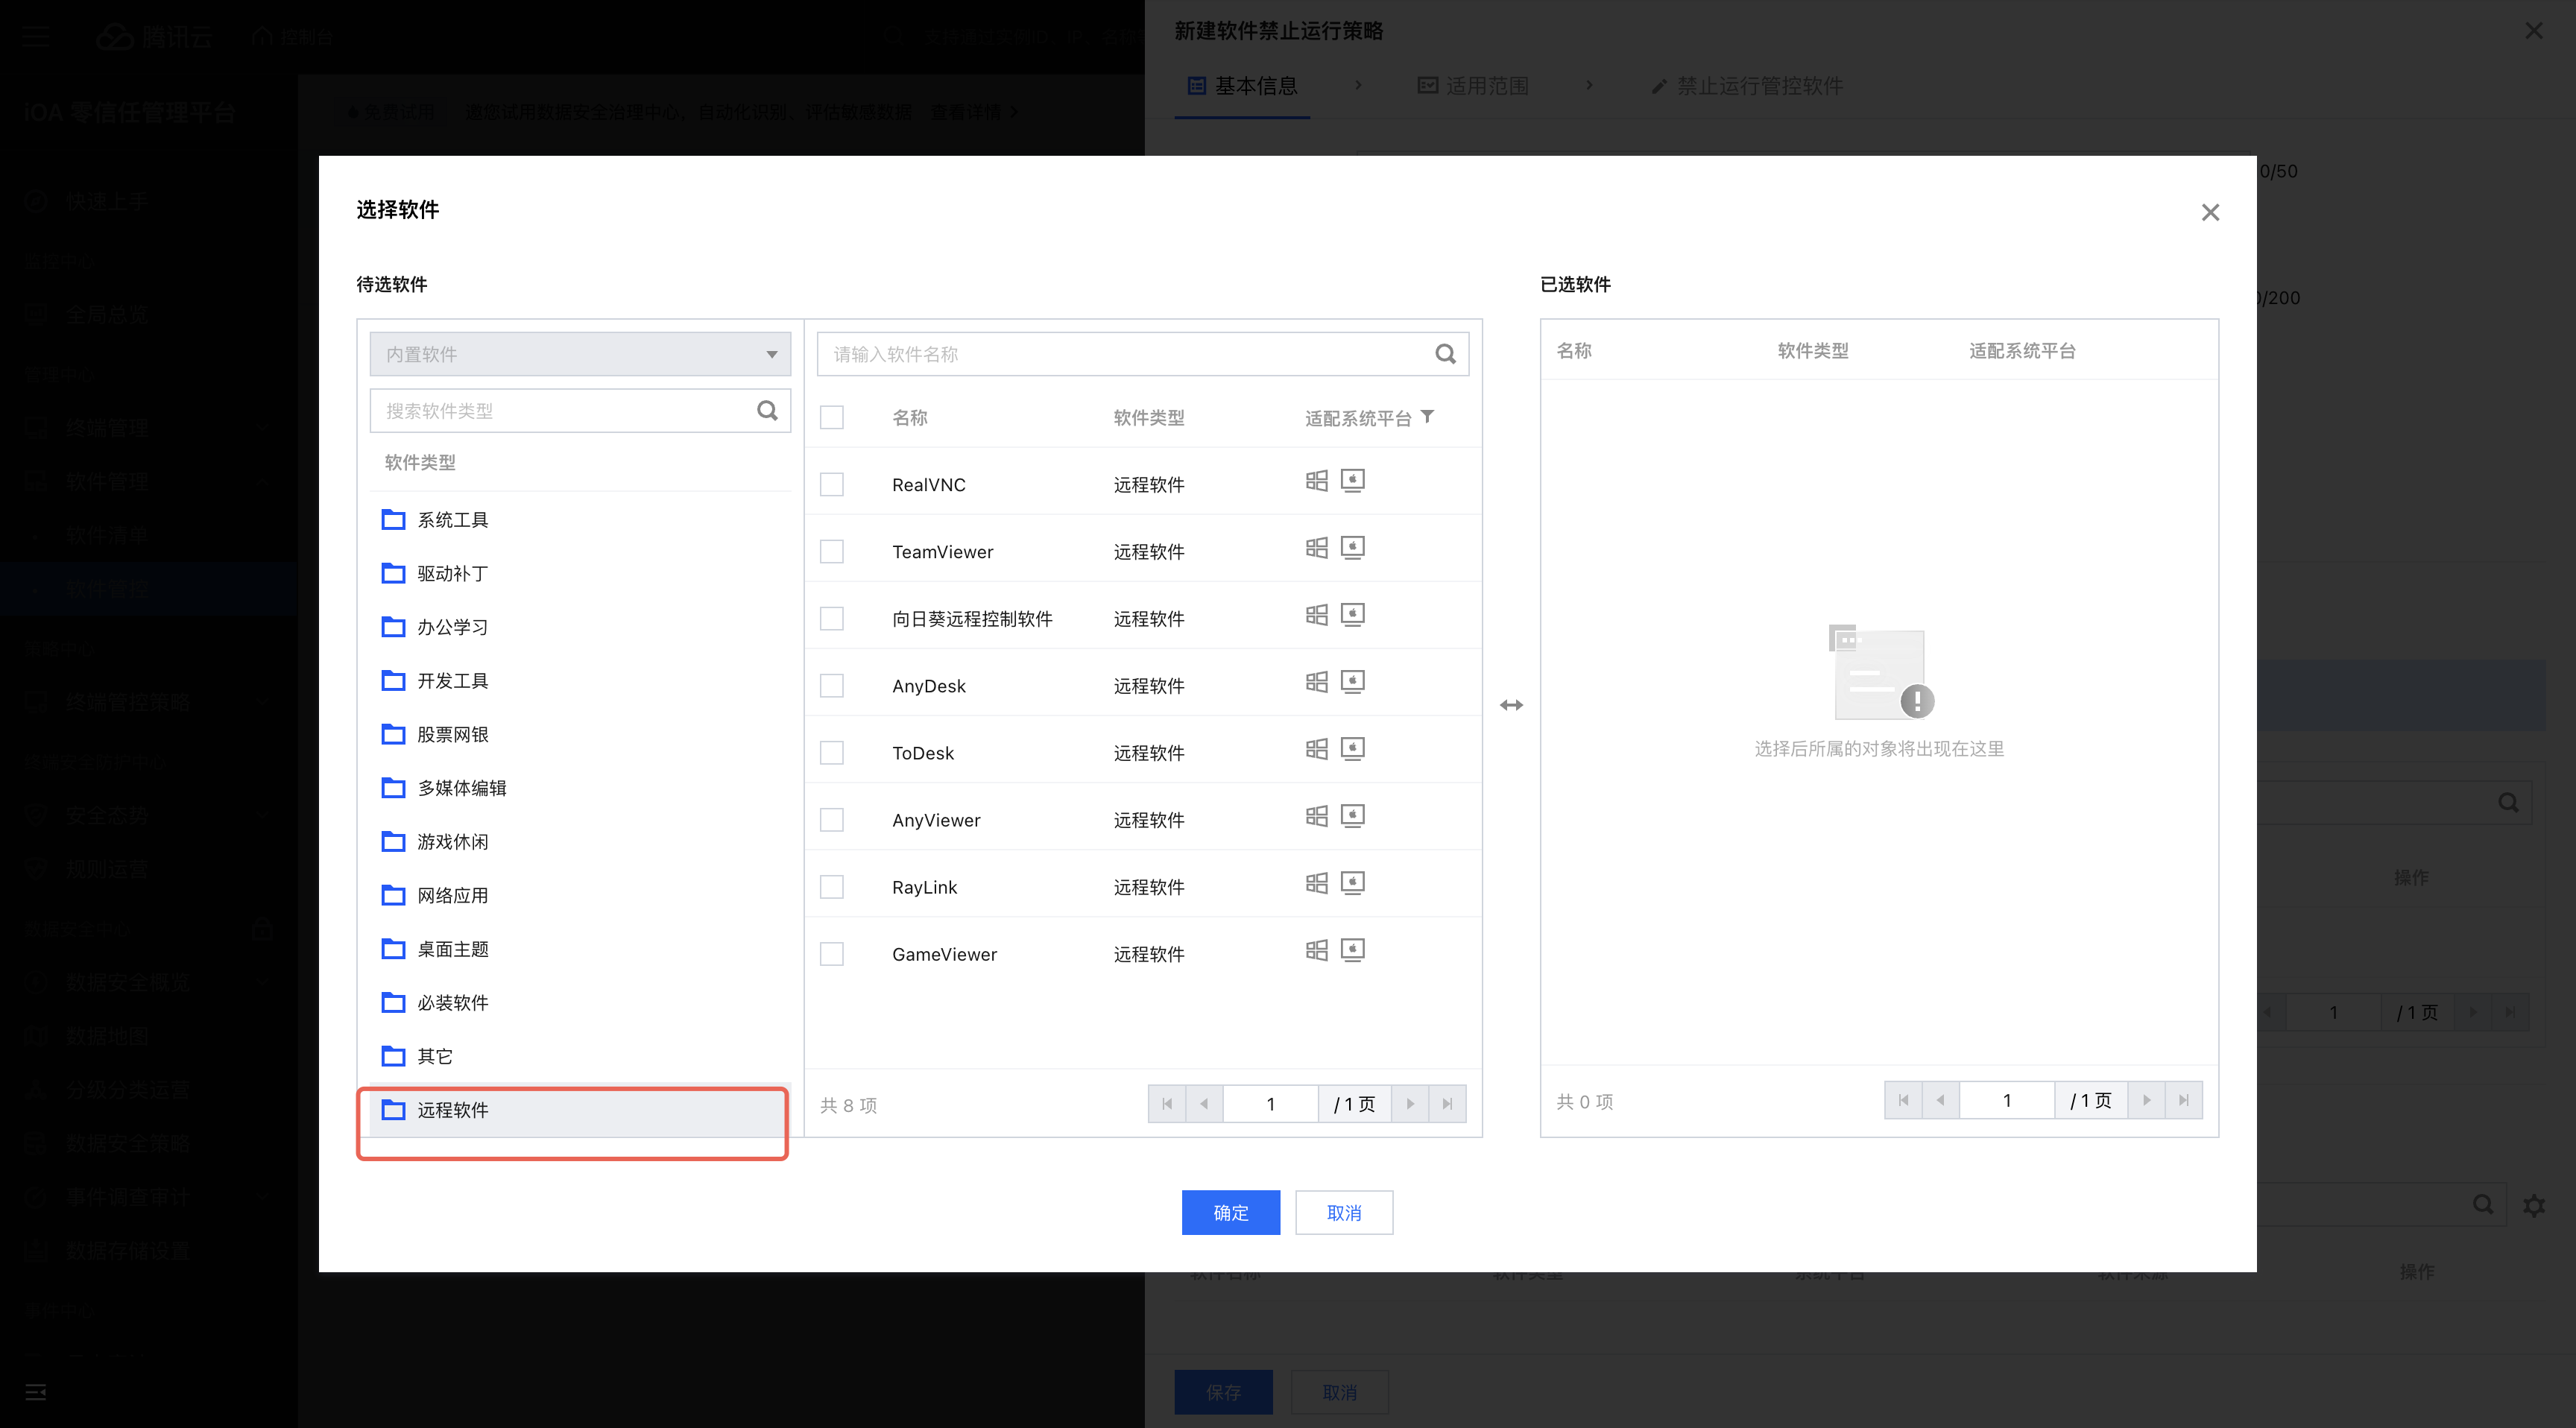Choose the 开发工具 category
Image resolution: width=2576 pixels, height=1428 pixels.
(x=452, y=681)
